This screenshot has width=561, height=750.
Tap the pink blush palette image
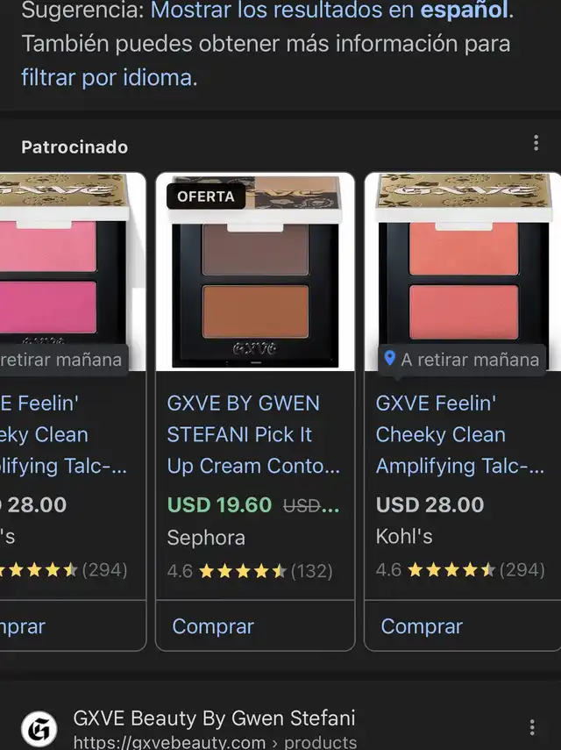(73, 272)
